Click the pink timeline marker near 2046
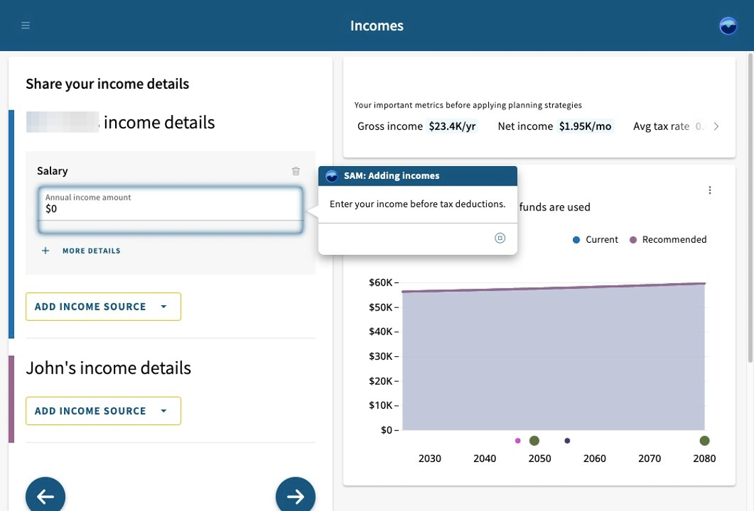Viewport: 754px width, 511px height. [518, 440]
